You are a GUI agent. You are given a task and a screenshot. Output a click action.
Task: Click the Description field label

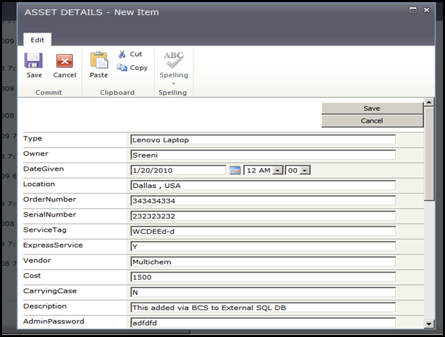45,306
